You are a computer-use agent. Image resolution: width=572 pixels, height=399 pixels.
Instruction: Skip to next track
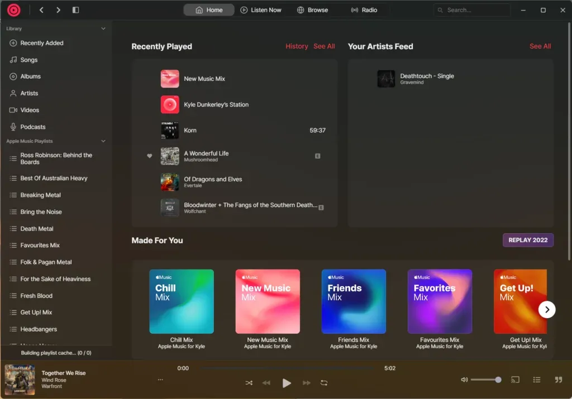307,383
